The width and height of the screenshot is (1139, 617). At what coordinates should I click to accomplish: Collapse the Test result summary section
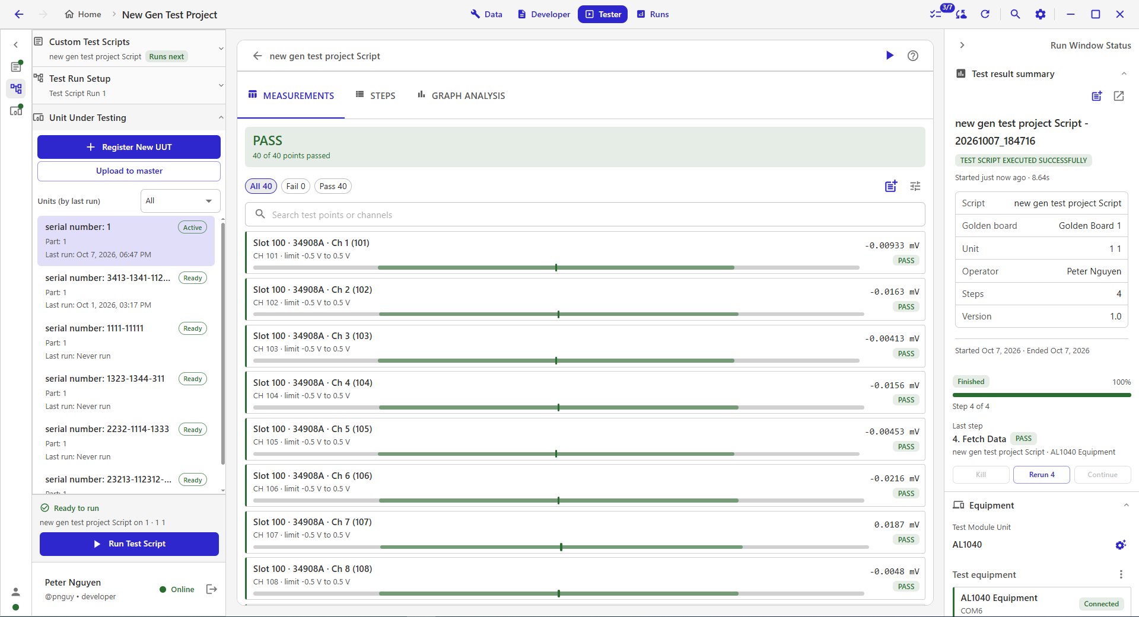pyautogui.click(x=1124, y=73)
